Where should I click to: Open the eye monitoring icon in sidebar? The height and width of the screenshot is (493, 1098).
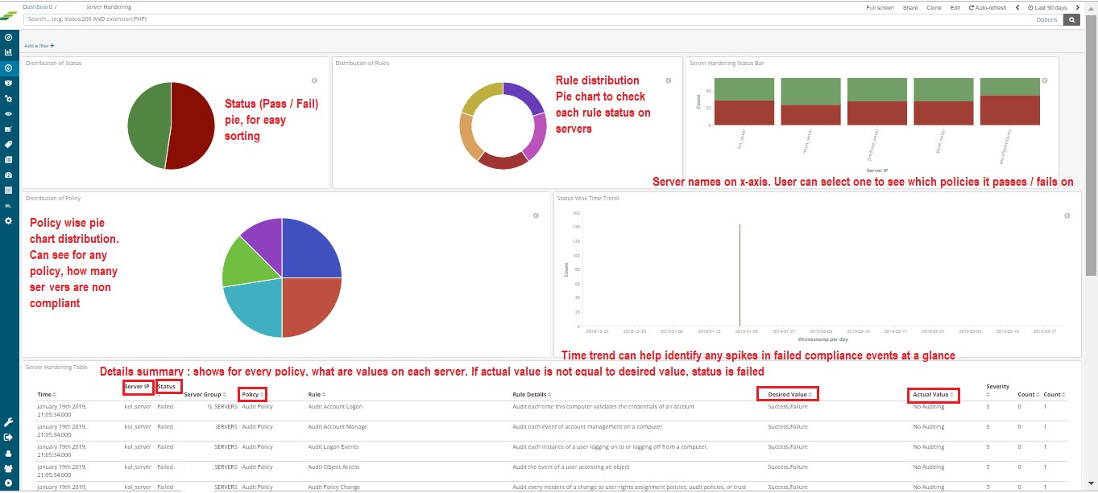[8, 113]
